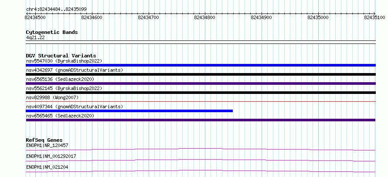Click ruler position 82434800

tap(205, 17)
